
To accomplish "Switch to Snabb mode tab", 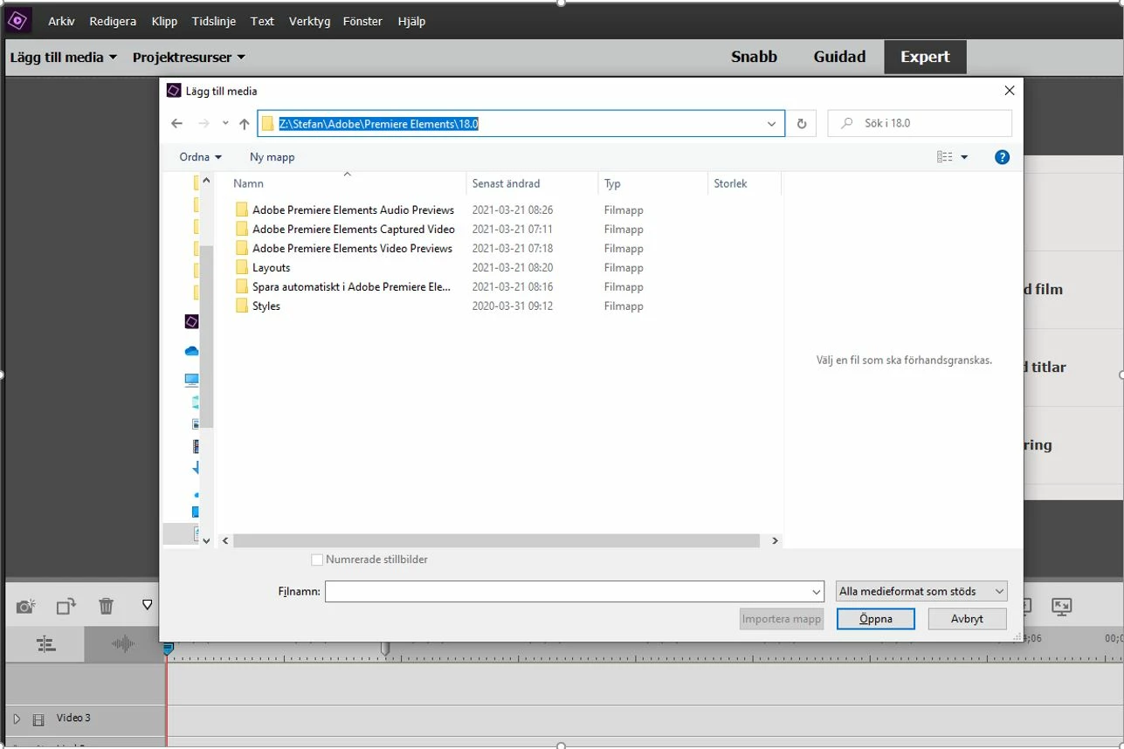I will (x=754, y=57).
